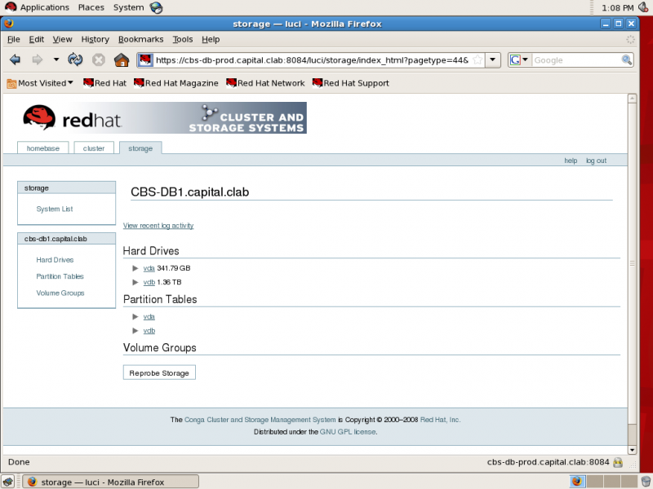Open the Red Hat, Inc. footer link
Viewport: 653px width, 489px height.
tap(440, 420)
